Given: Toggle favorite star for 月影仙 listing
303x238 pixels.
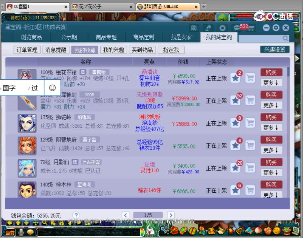Looking at the screenshot, I should click(235, 168).
